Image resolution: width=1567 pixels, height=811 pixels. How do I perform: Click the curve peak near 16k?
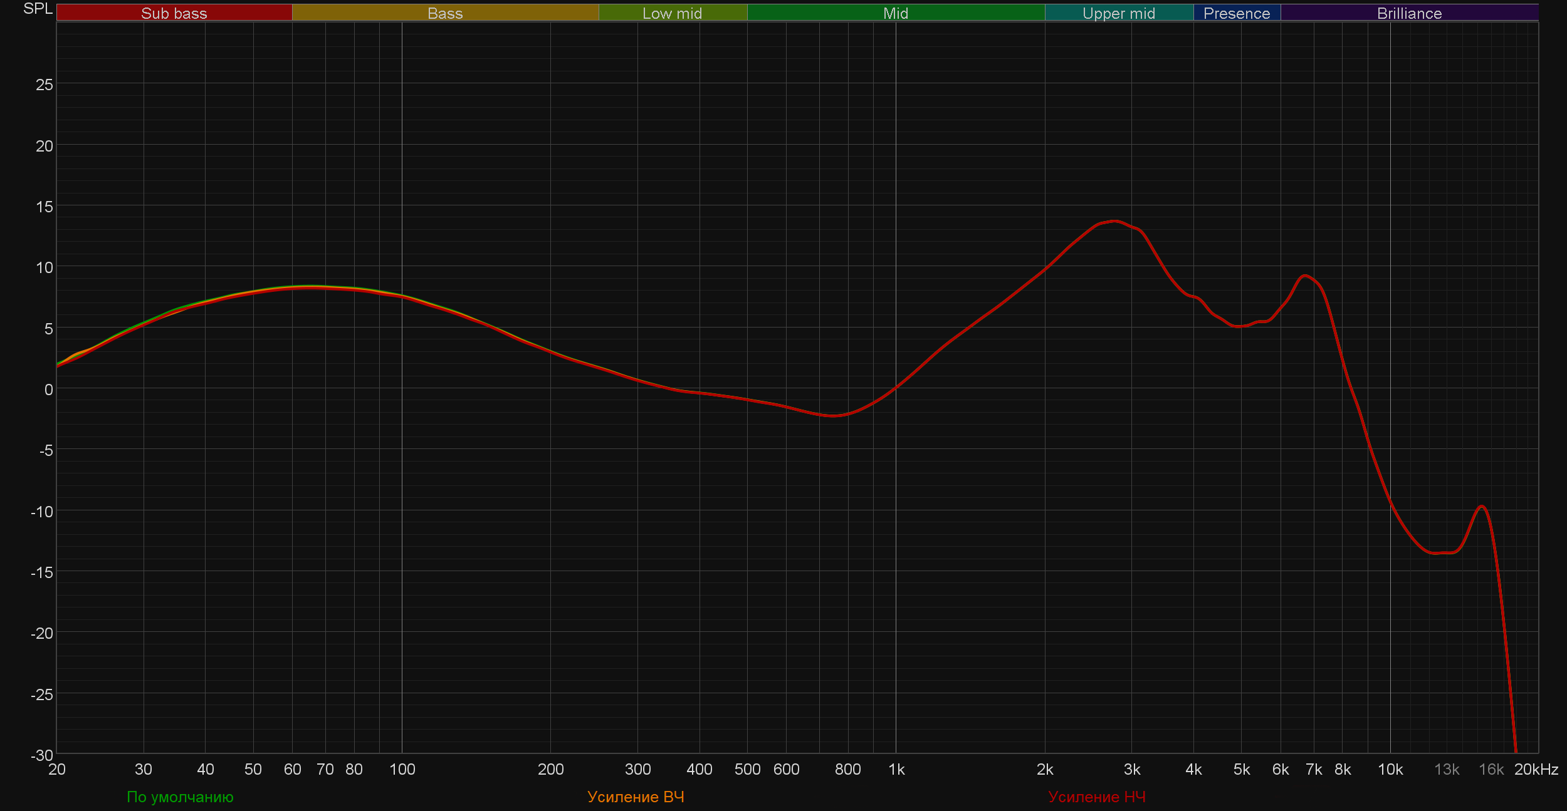pyautogui.click(x=1482, y=506)
